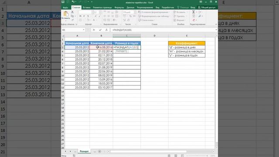This screenshot has width=279, height=157.
Task: Open Conditional Formatting menu
Action: click(154, 12)
